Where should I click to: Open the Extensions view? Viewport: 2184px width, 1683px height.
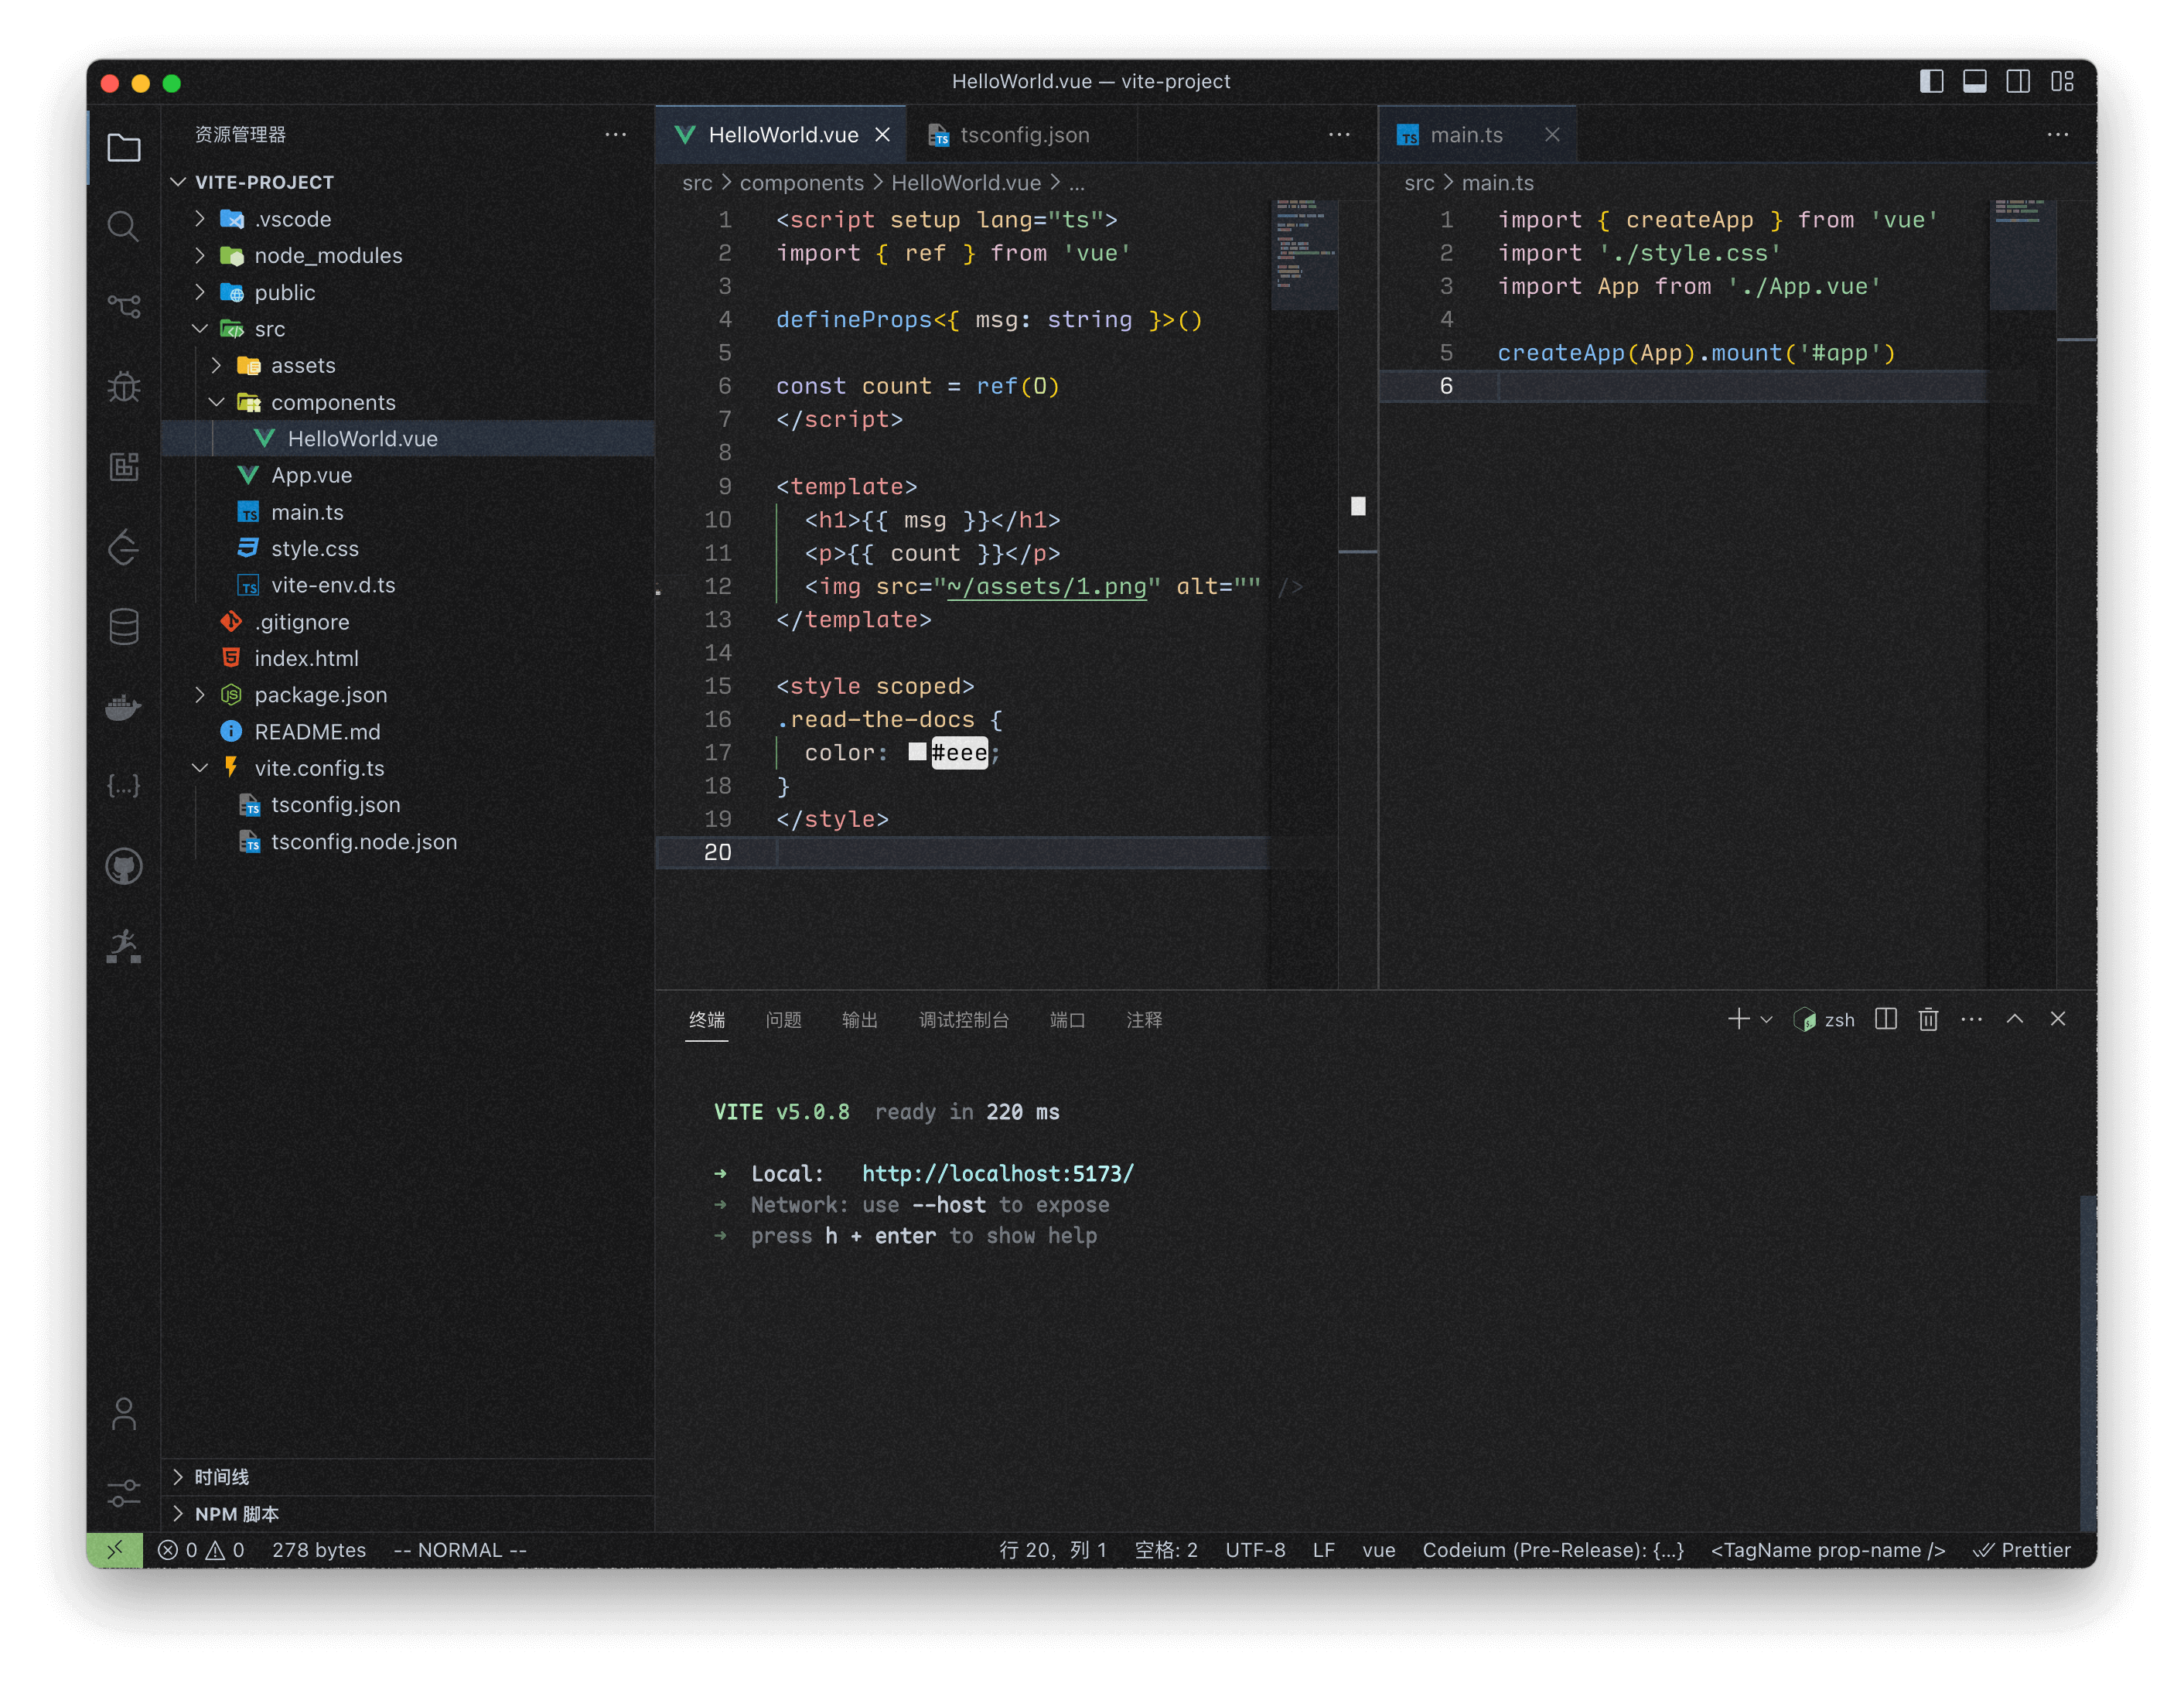click(x=123, y=466)
